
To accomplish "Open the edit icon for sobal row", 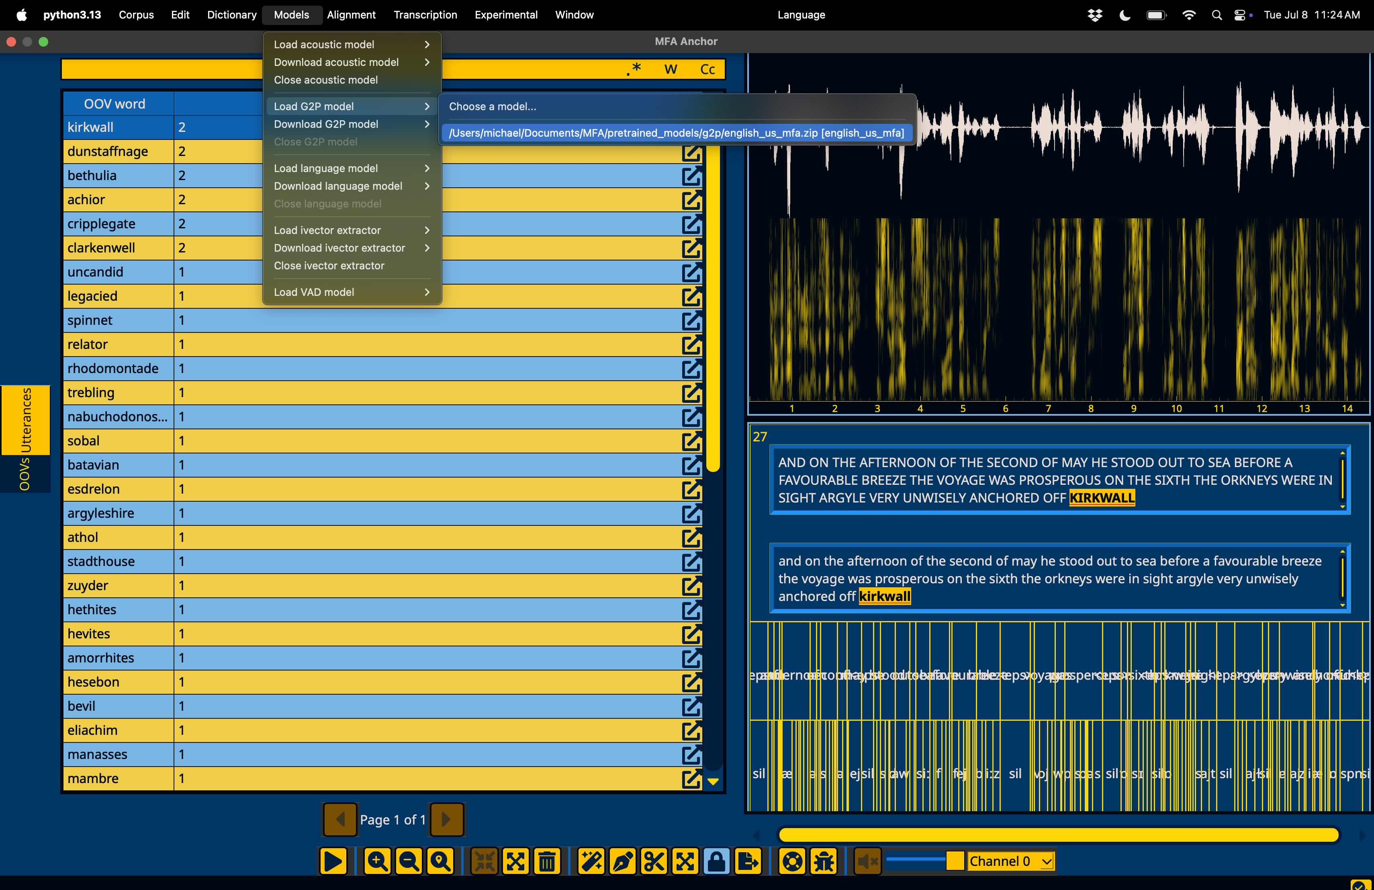I will pyautogui.click(x=691, y=441).
